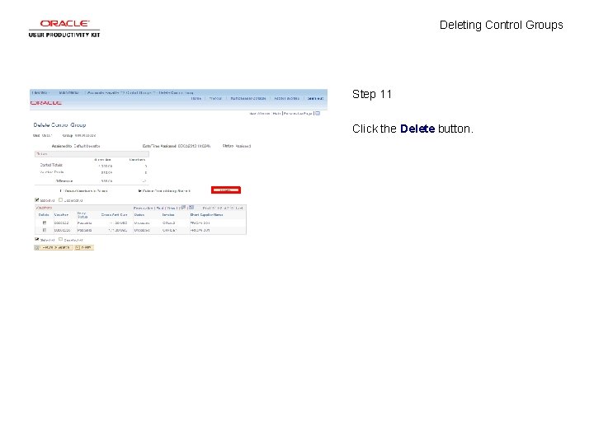Open the Main Menu dropdown
The height and width of the screenshot is (445, 594).
(x=68, y=92)
